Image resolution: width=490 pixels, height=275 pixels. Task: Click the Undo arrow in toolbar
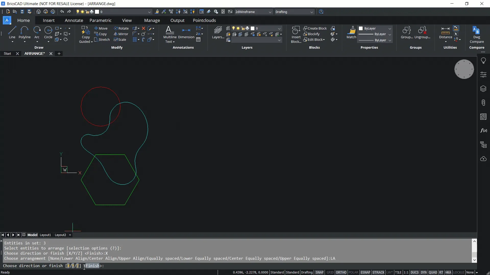[62, 12]
